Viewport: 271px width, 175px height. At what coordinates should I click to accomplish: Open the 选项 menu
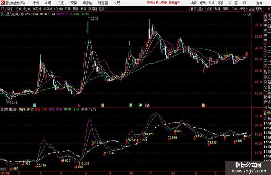click(220, 3)
